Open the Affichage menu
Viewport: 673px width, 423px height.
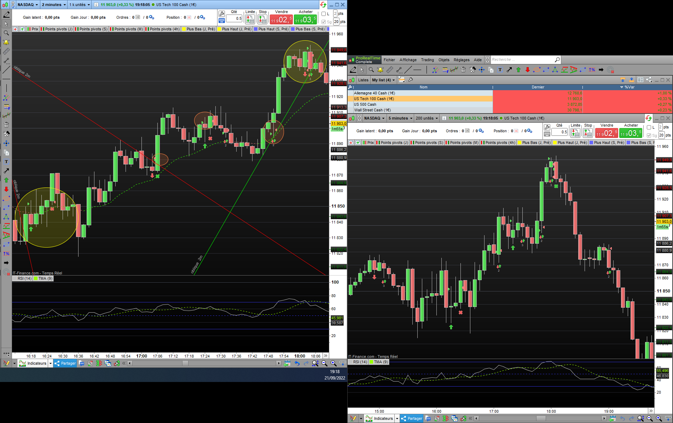point(408,60)
